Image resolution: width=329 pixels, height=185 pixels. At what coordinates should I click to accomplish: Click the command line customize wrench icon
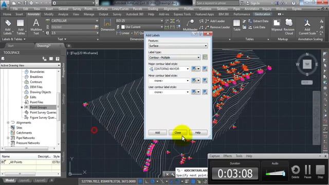coord(173,174)
